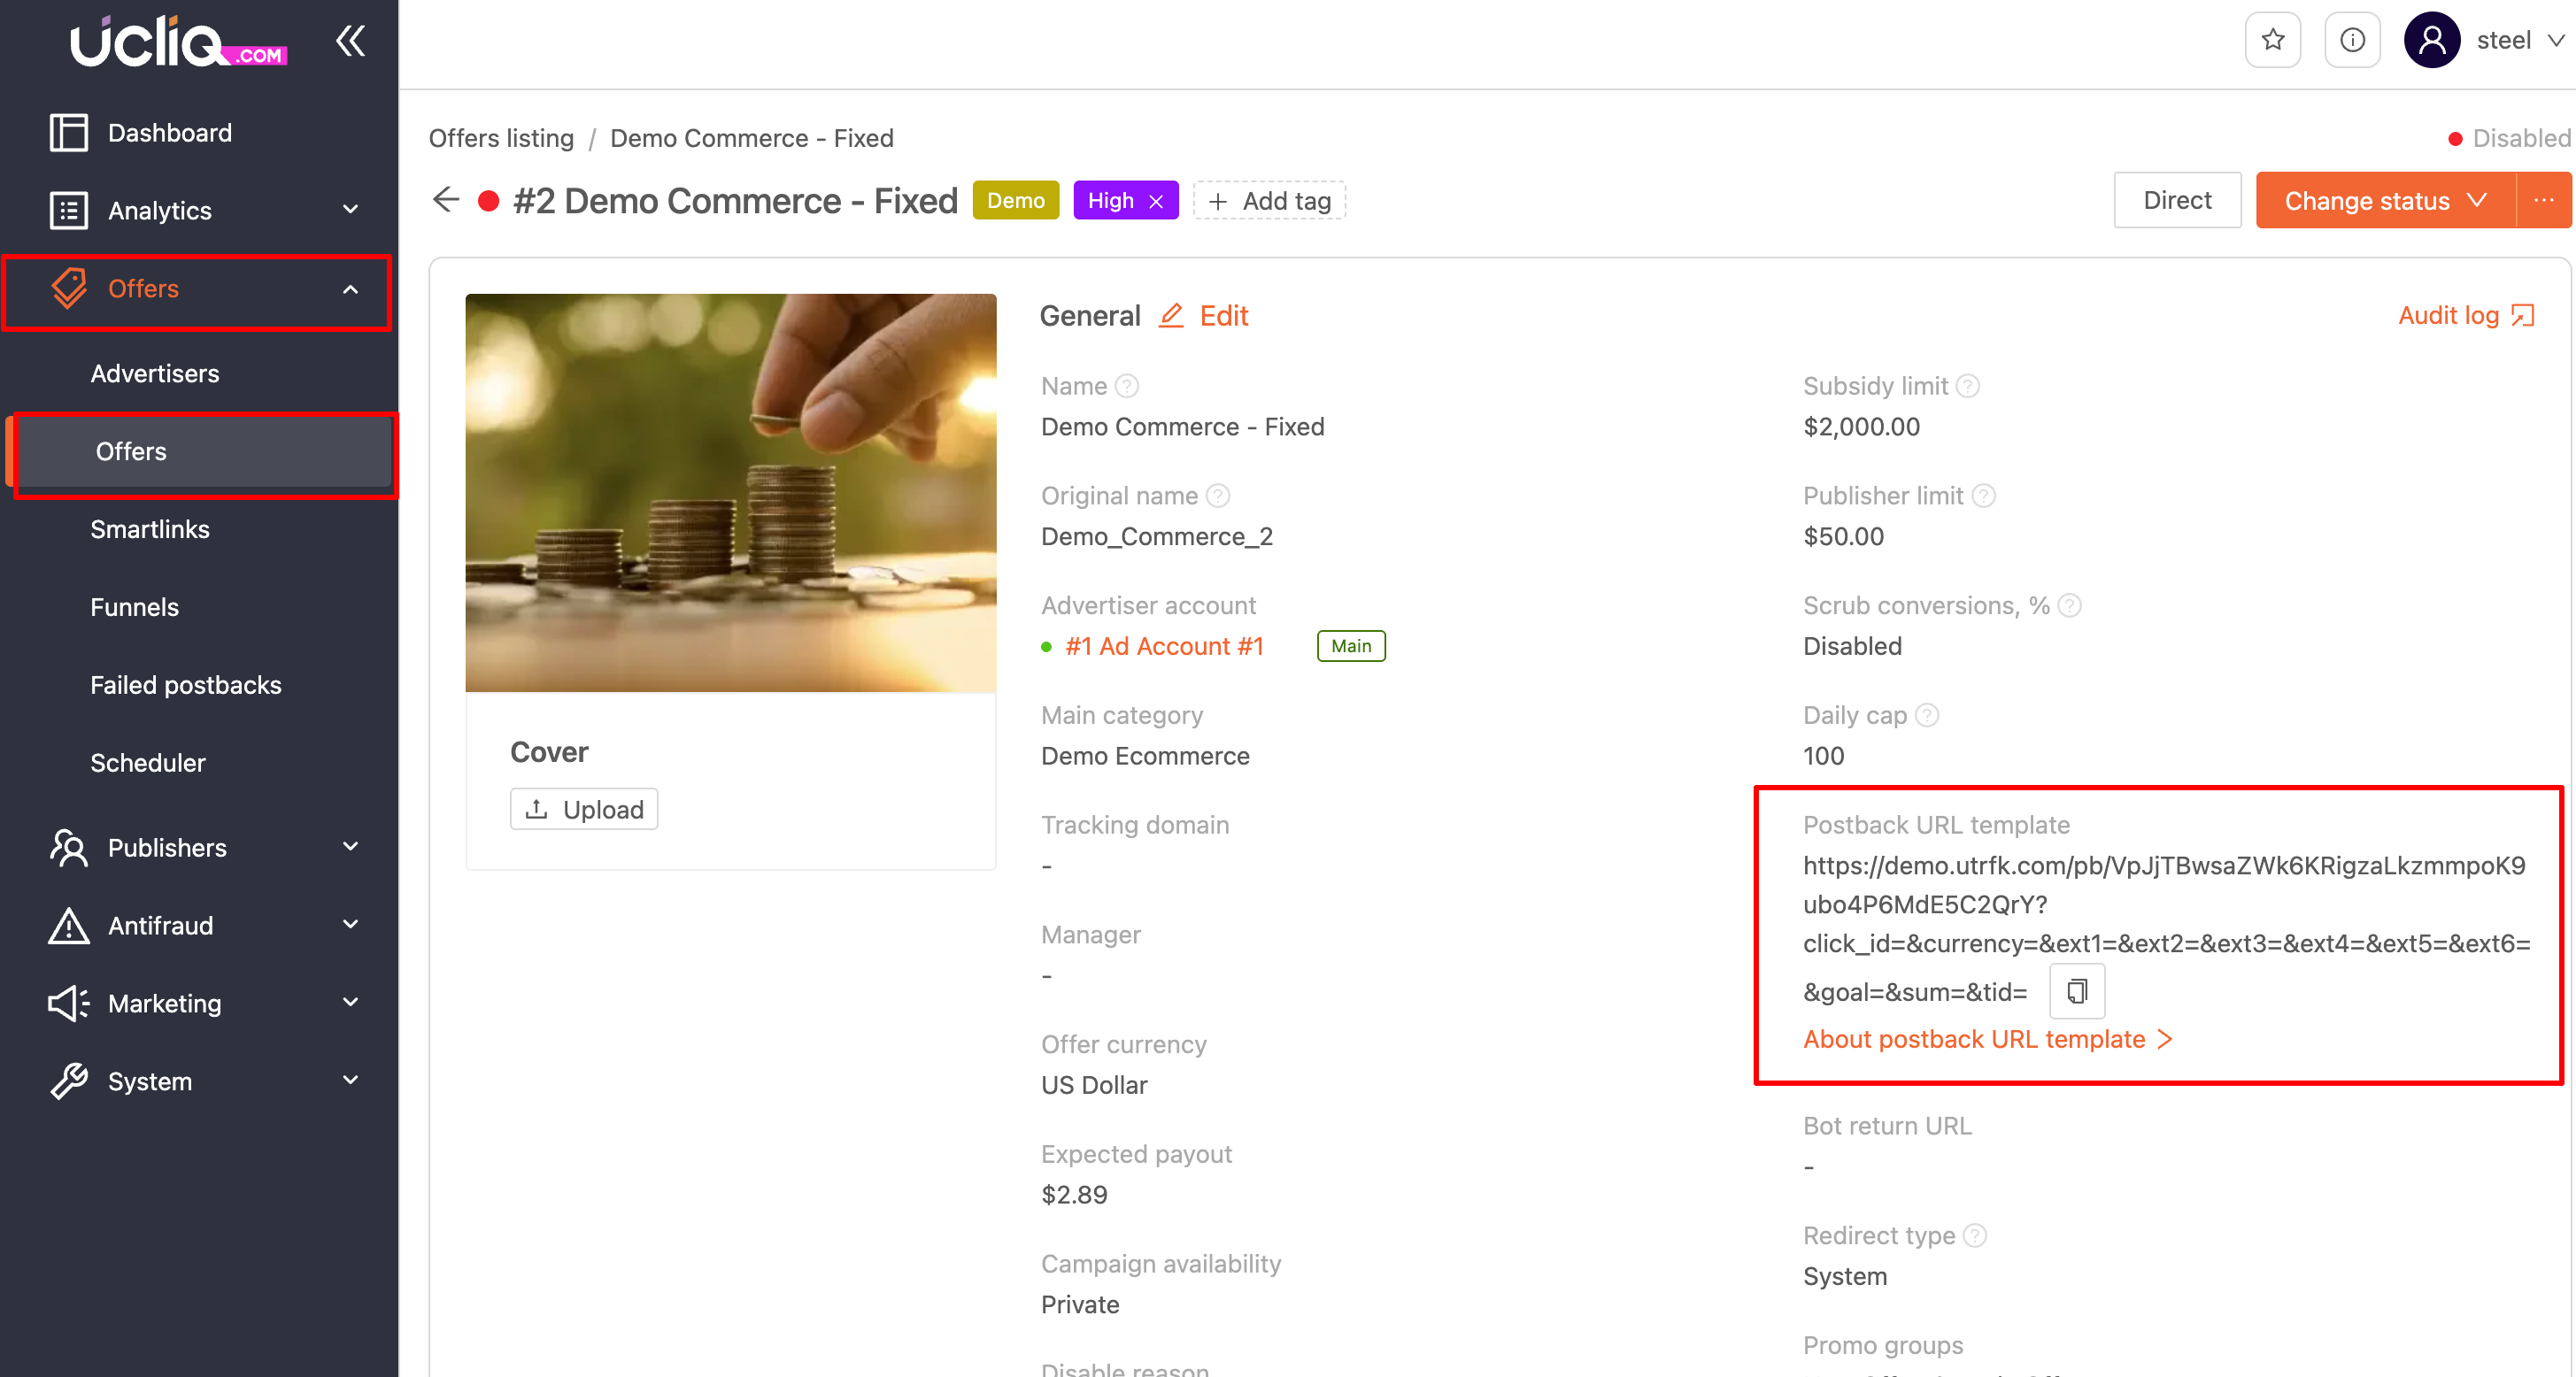Remove the High tag with X

coord(1156,201)
